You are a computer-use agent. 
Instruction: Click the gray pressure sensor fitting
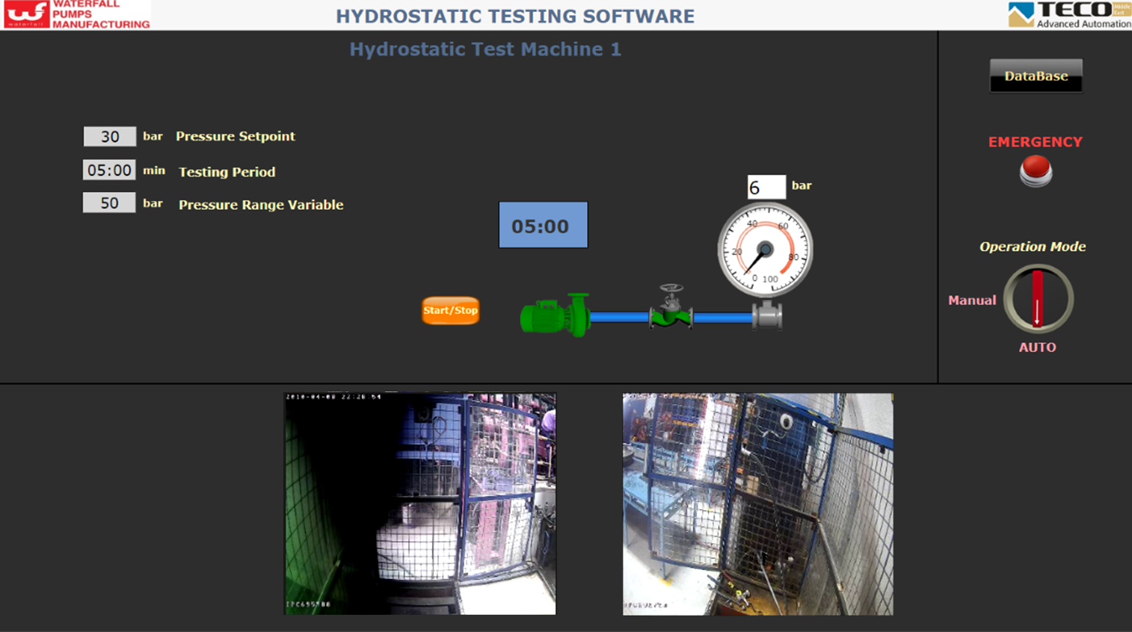point(767,316)
